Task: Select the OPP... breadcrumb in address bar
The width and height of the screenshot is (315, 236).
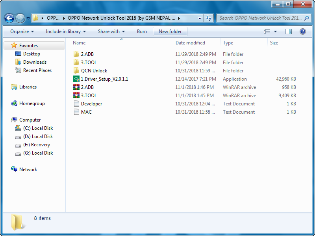Action: tap(53, 18)
